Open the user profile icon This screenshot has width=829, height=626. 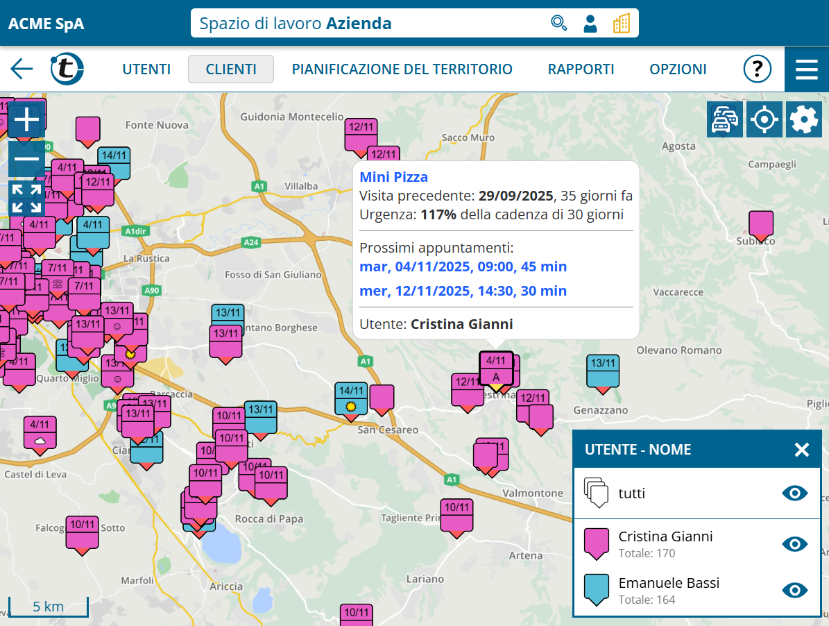click(x=590, y=24)
